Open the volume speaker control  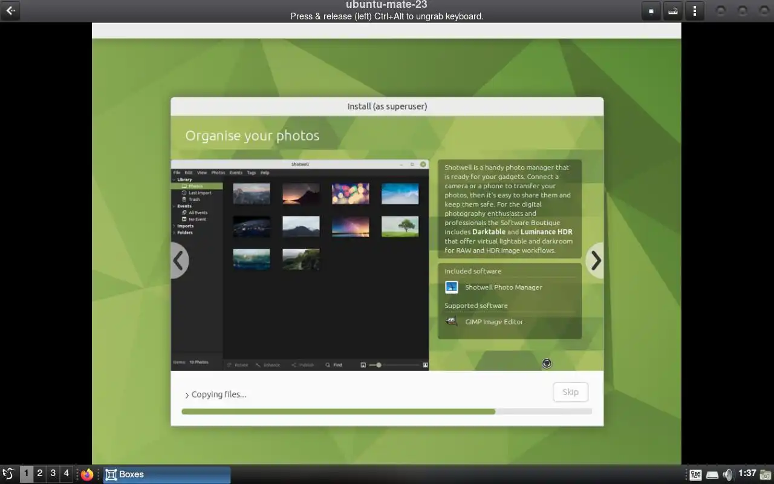728,474
